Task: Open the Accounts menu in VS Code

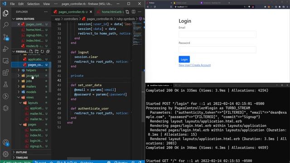Action: 5,143
